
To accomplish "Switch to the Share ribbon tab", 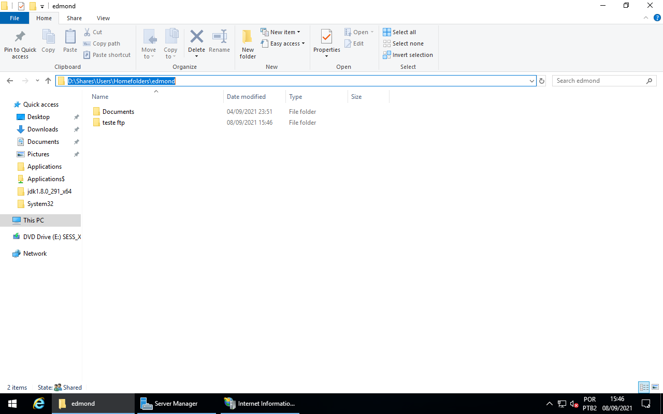I will (74, 18).
